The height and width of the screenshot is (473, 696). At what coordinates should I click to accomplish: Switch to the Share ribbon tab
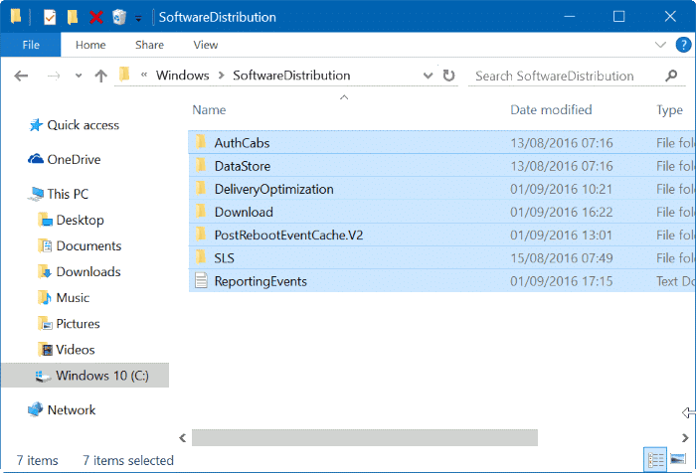point(149,45)
